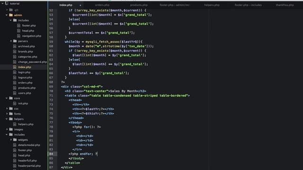This screenshot has height=170, width=303.
Task: Click the 'Sales By Month' heading text in code
Action: [123, 91]
